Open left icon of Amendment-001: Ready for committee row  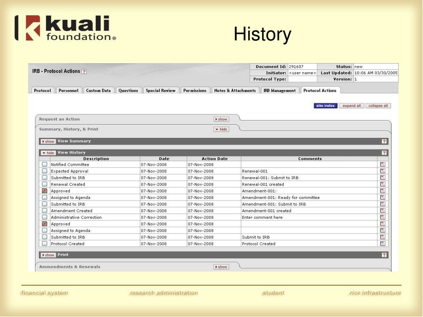pyautogui.click(x=45, y=197)
